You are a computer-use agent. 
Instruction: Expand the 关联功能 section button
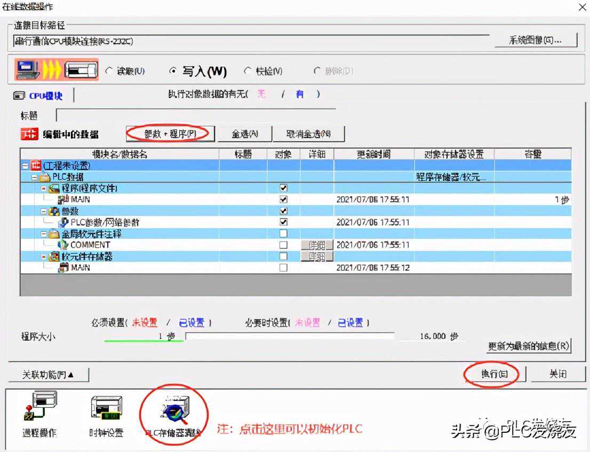pos(49,375)
